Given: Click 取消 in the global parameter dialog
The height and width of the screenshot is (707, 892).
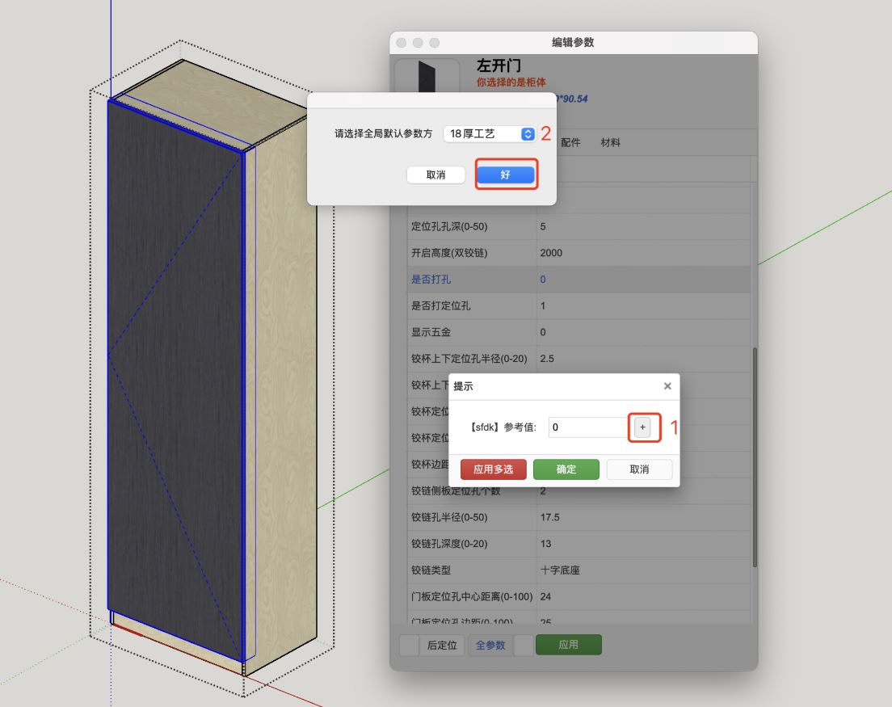Looking at the screenshot, I should [x=435, y=175].
